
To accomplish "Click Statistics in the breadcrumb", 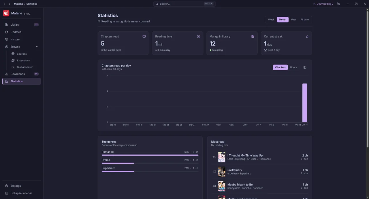I will point(32,4).
